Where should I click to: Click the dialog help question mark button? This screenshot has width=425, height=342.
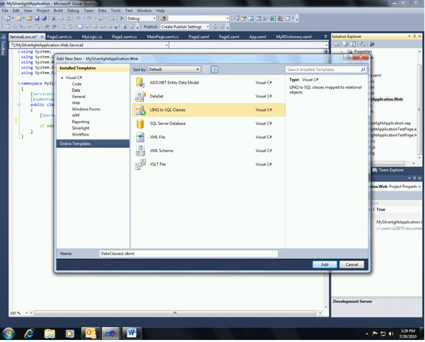349,57
